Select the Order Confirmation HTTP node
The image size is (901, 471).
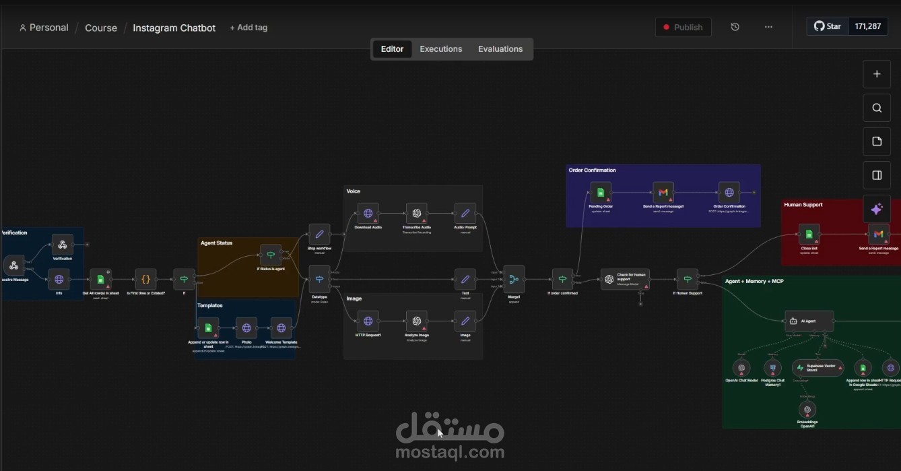click(729, 193)
